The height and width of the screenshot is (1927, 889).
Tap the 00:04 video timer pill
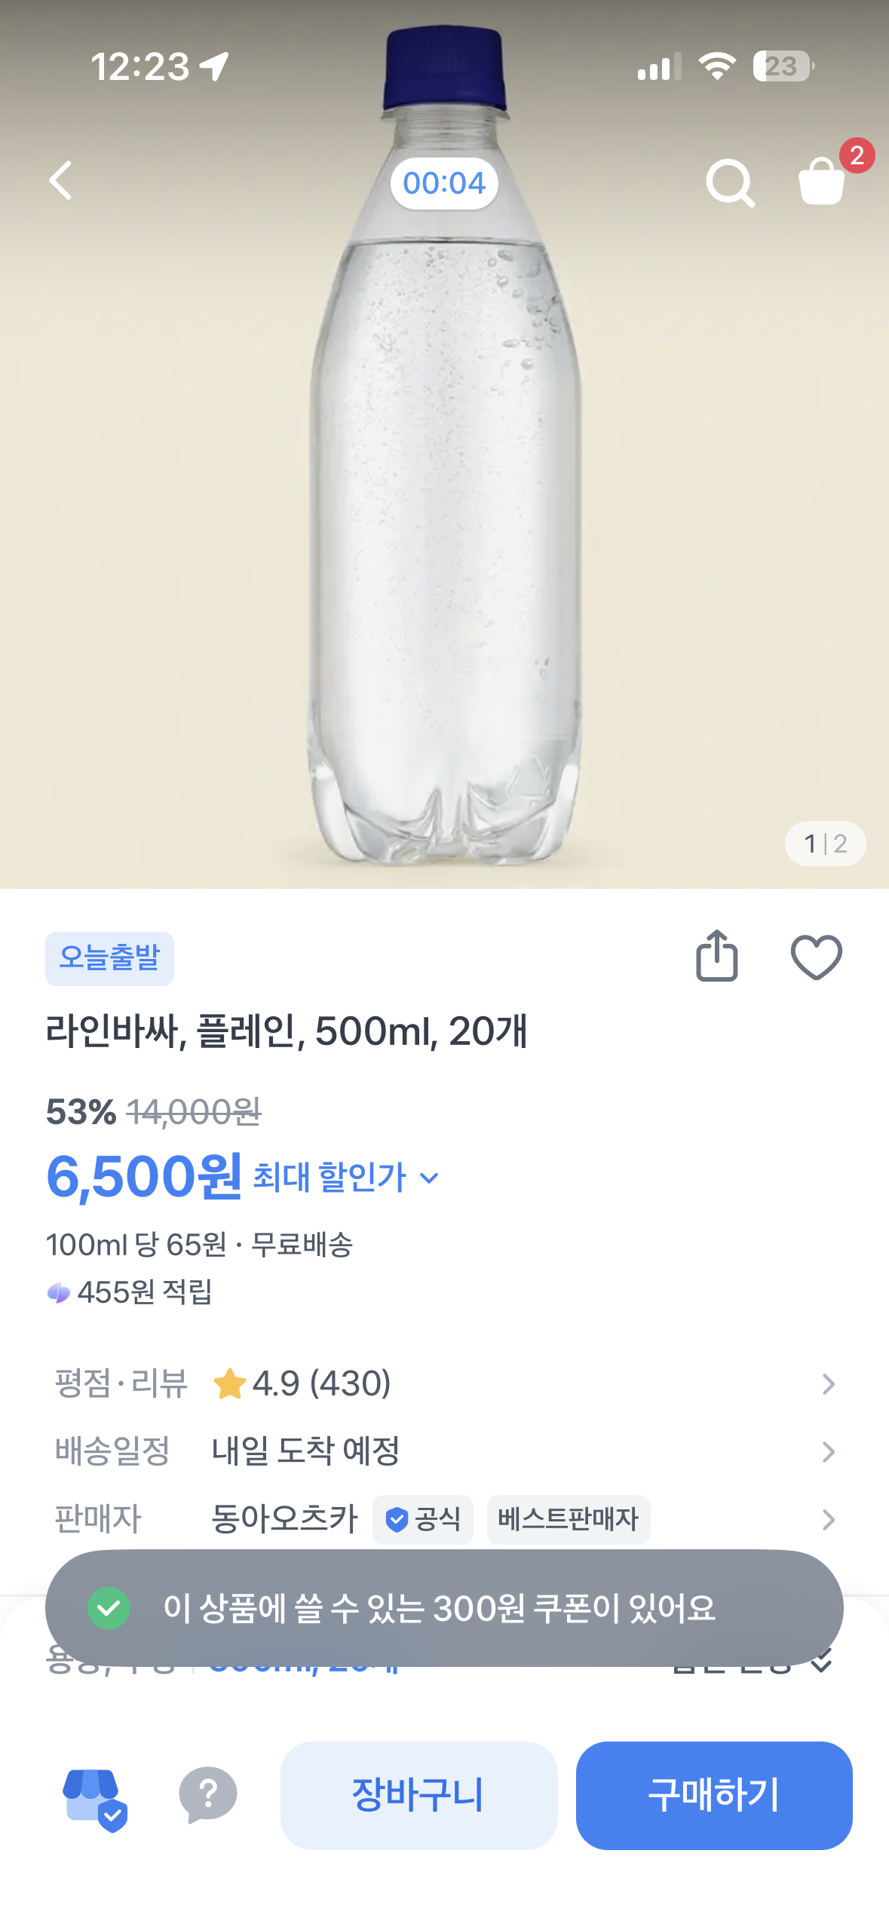(444, 183)
